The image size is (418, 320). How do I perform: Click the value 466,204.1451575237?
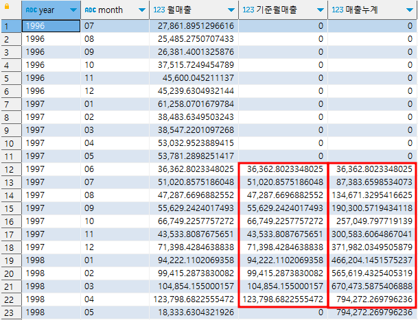(x=373, y=260)
